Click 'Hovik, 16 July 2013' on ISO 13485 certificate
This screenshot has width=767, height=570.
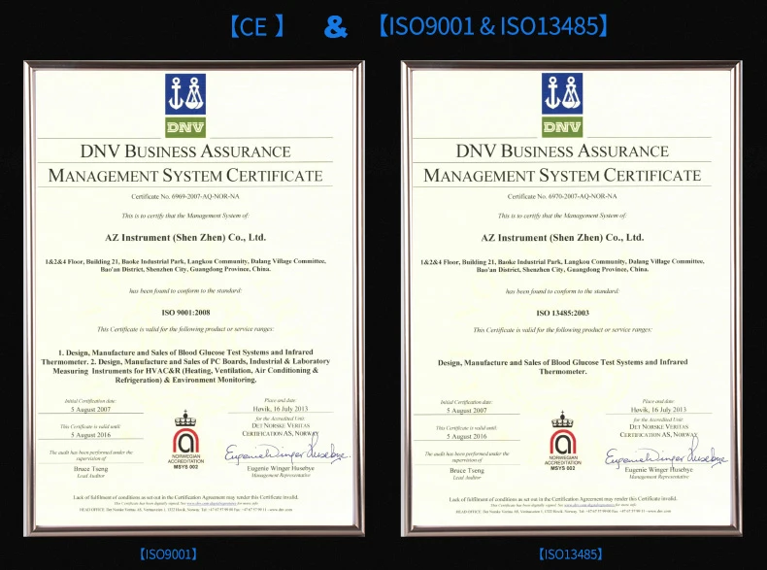[658, 410]
